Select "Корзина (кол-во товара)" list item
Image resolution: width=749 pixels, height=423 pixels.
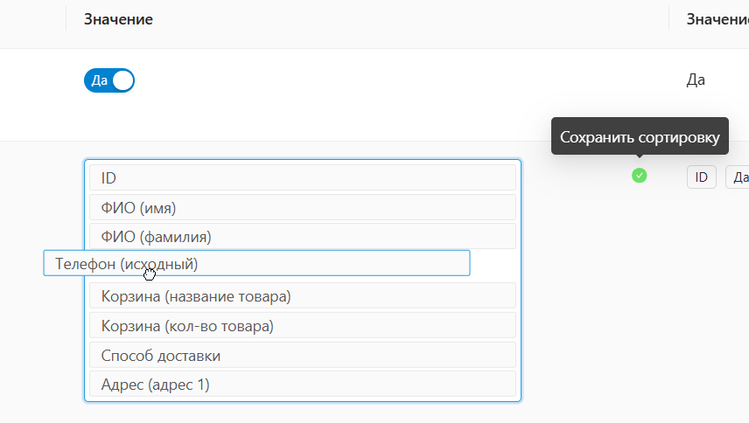pyautogui.click(x=303, y=326)
